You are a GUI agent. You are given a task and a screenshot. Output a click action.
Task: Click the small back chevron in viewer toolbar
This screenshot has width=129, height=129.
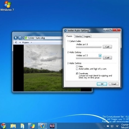click(16, 42)
